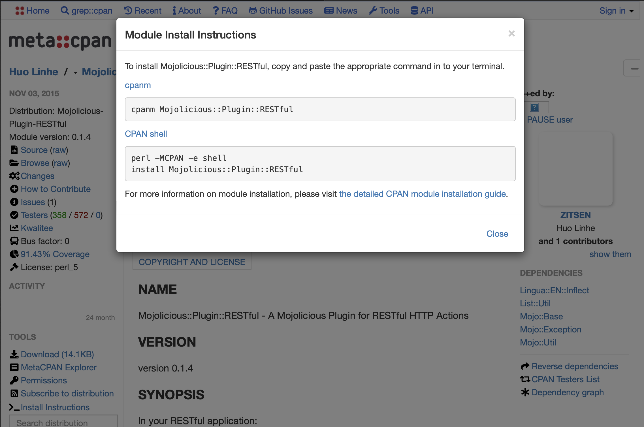Click the PAUSE user question mark avatar

(534, 107)
